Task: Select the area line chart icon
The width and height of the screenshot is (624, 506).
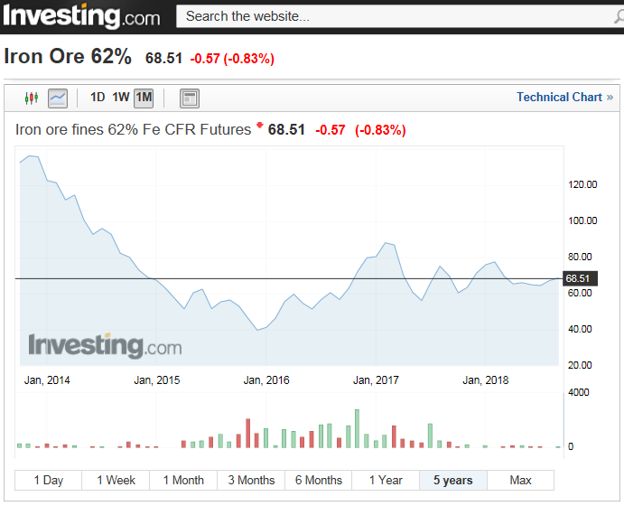Action: [58, 98]
